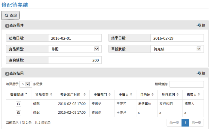The image size is (211, 129).
Task: Select page 1 in pagination
Action: [x=185, y=123]
